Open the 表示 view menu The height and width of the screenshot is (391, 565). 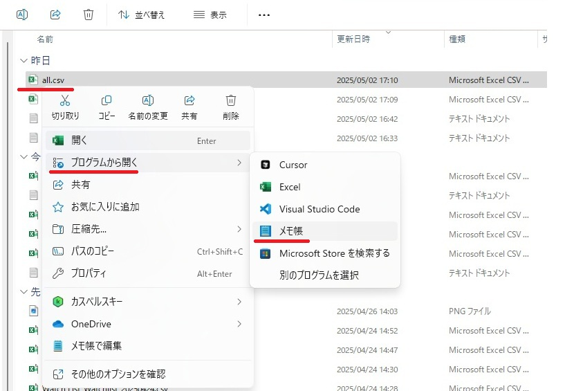point(210,15)
